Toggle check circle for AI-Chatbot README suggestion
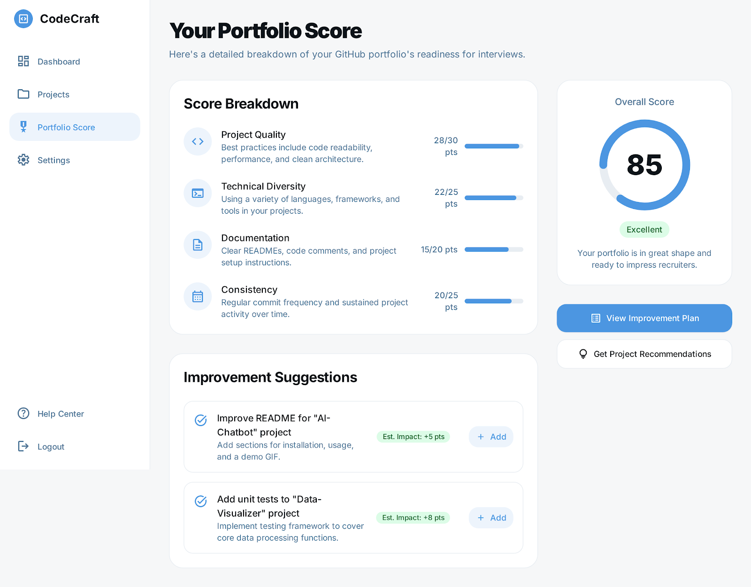 point(201,420)
